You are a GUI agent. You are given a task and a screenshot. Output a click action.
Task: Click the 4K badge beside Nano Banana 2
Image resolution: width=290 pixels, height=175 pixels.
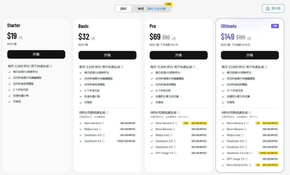coord(258,123)
